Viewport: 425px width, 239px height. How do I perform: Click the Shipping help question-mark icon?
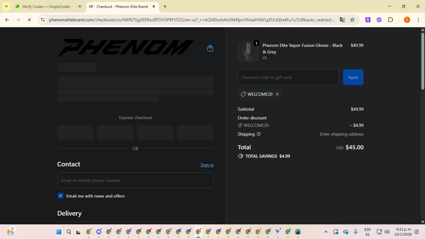259,134
